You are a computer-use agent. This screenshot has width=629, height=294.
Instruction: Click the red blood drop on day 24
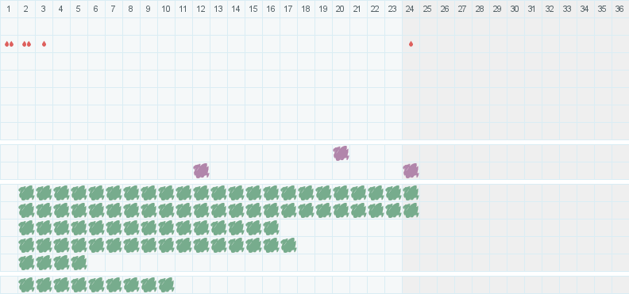point(411,44)
